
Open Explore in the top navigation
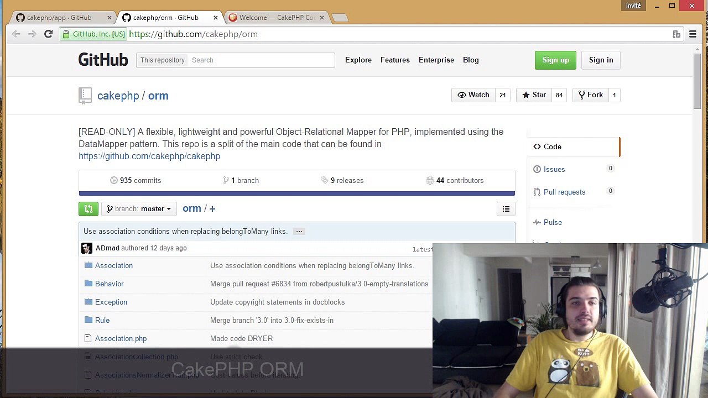coord(358,60)
